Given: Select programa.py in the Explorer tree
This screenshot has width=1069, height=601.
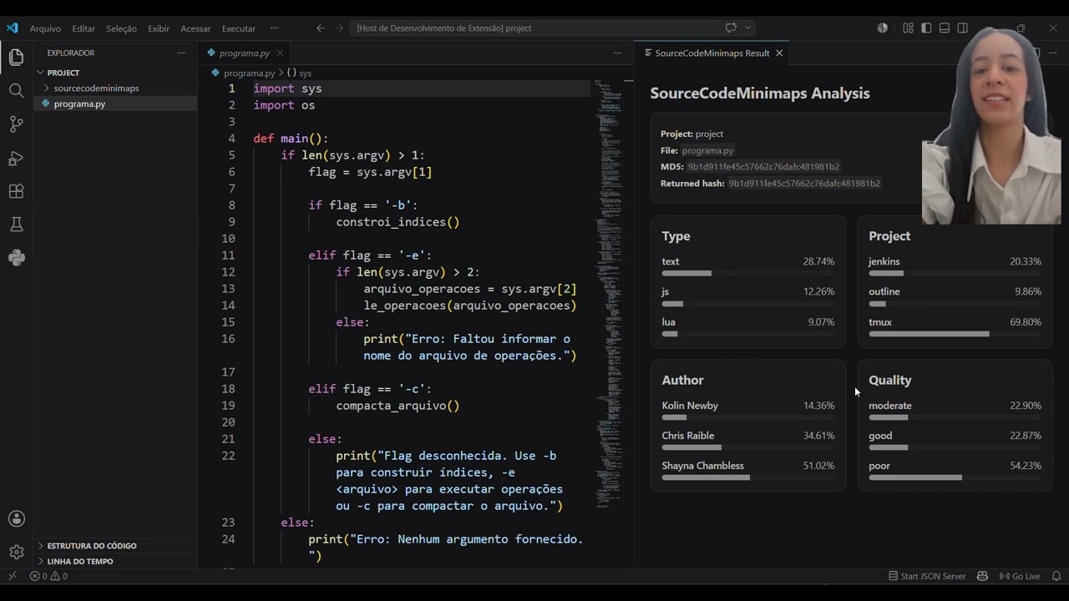Looking at the screenshot, I should 115,104.
